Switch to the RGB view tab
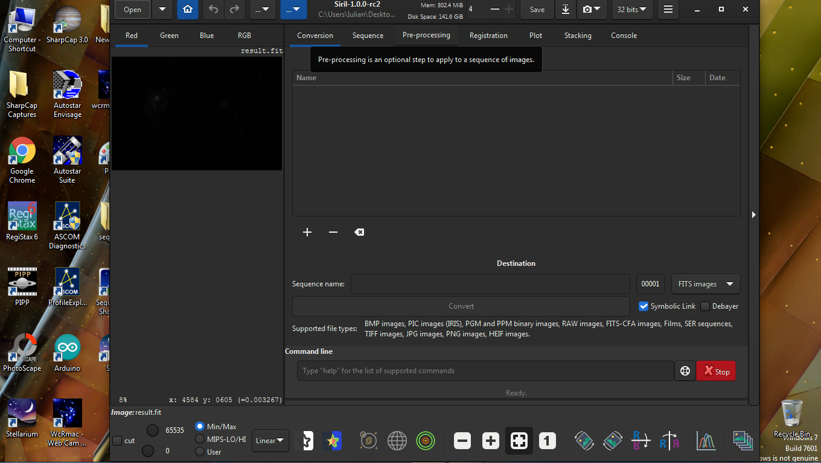This screenshot has width=821, height=463. pos(244,36)
